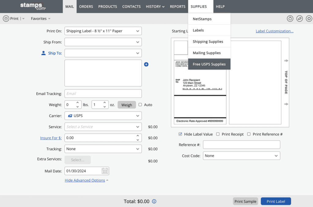Uncheck Hide Label Value checkbox
Viewport: 313px width, 207px height.
[x=180, y=134]
